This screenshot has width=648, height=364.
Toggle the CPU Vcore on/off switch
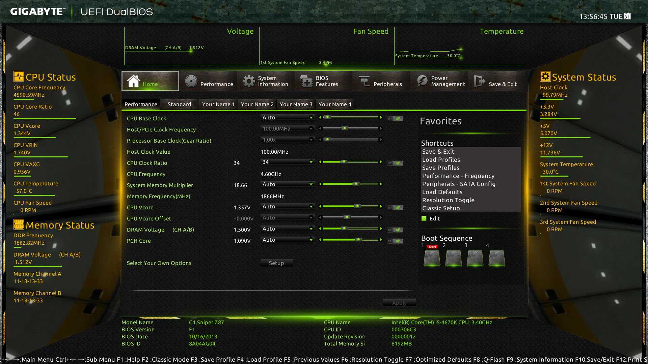pos(395,208)
